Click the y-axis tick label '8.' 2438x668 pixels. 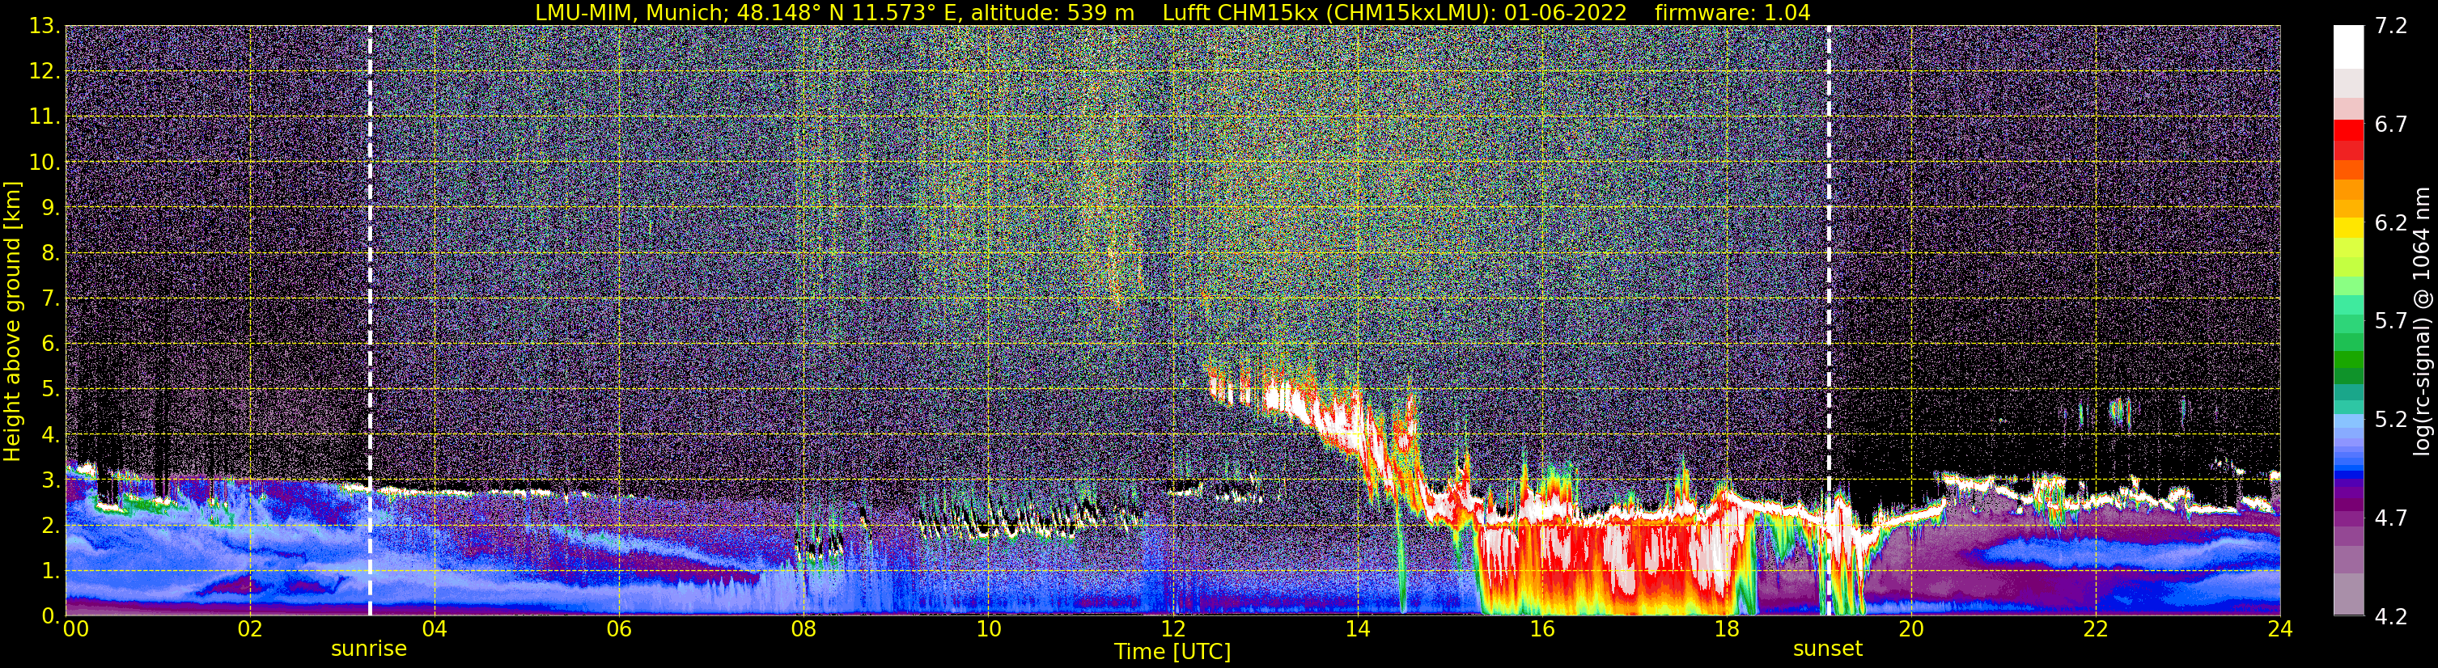click(x=51, y=252)
